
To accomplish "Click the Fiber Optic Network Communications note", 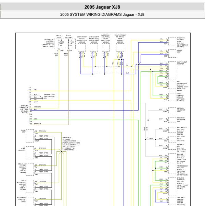I will tap(71, 144).
